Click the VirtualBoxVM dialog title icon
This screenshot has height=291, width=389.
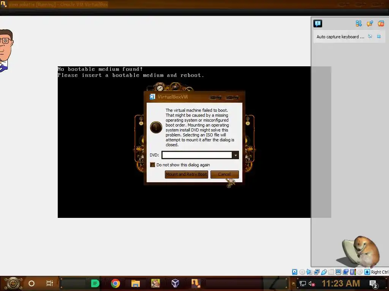(152, 97)
